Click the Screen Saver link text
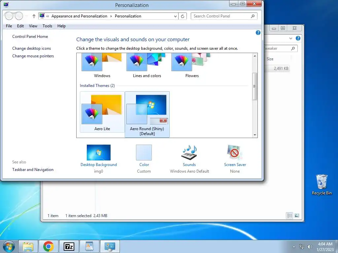338x253 pixels. [235, 165]
